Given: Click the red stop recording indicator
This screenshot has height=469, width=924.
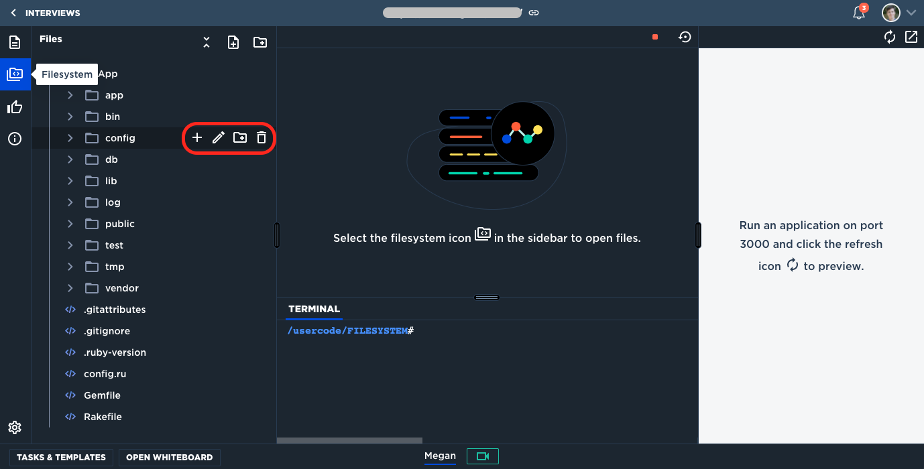Looking at the screenshot, I should coord(655,38).
